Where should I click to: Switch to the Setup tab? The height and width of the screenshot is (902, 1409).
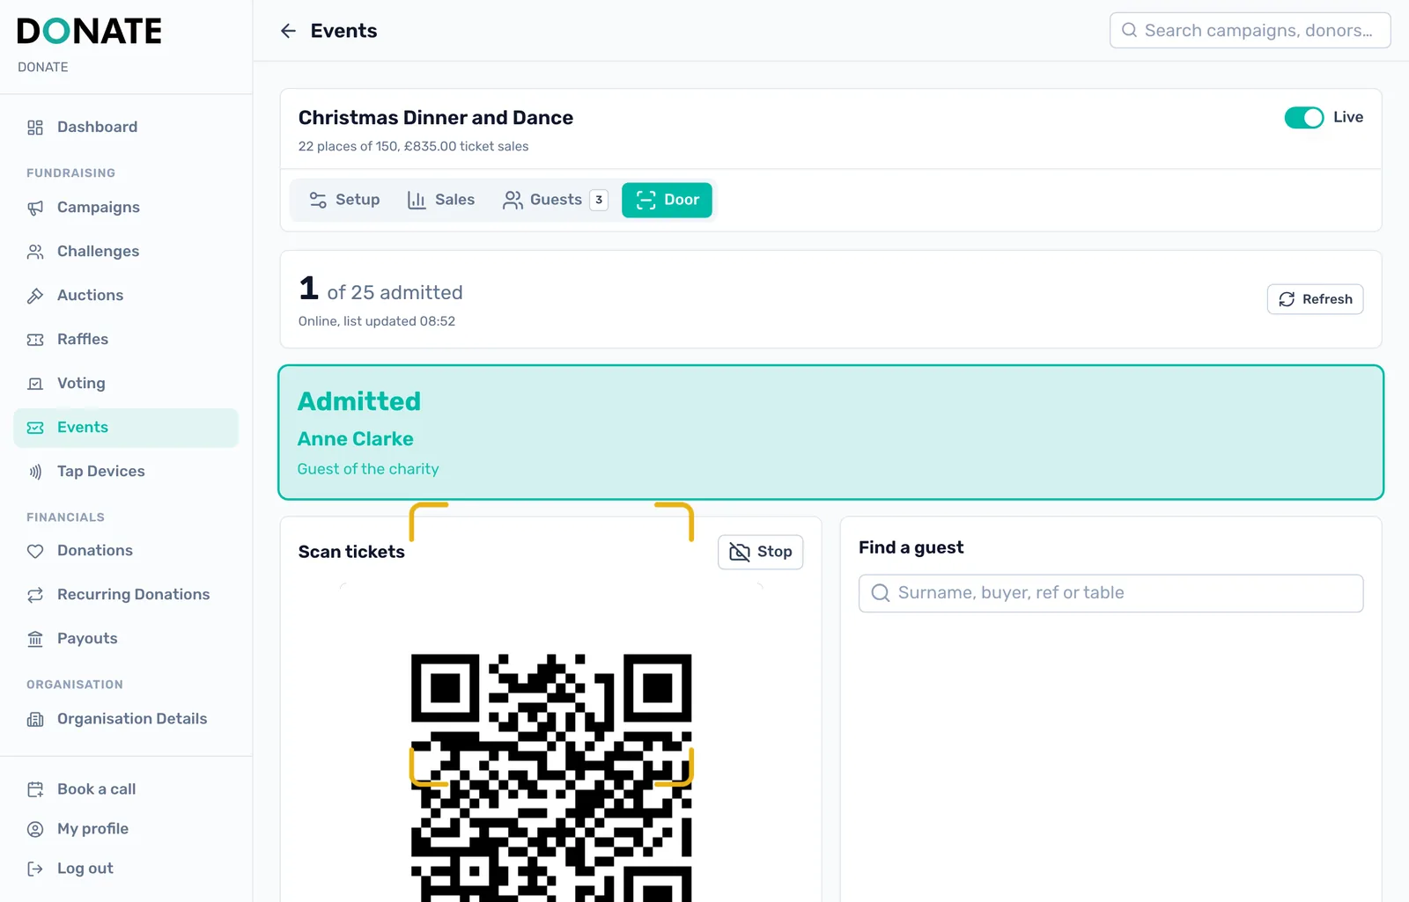coord(344,200)
